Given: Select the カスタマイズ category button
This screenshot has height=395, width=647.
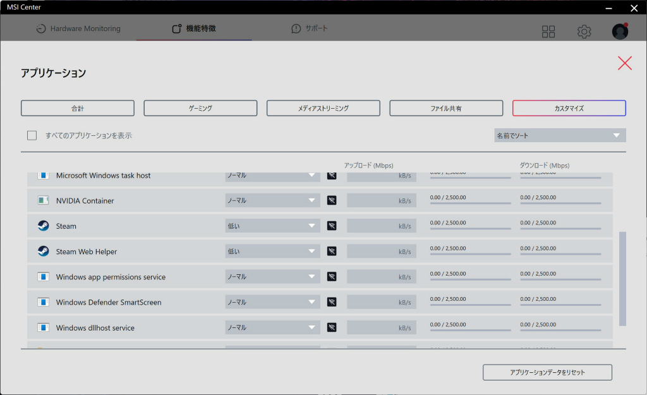Looking at the screenshot, I should [x=569, y=108].
